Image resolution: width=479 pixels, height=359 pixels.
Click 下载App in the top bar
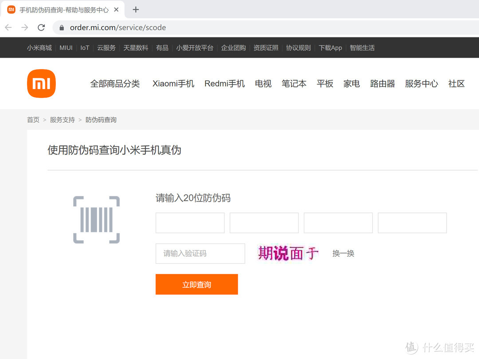click(330, 48)
